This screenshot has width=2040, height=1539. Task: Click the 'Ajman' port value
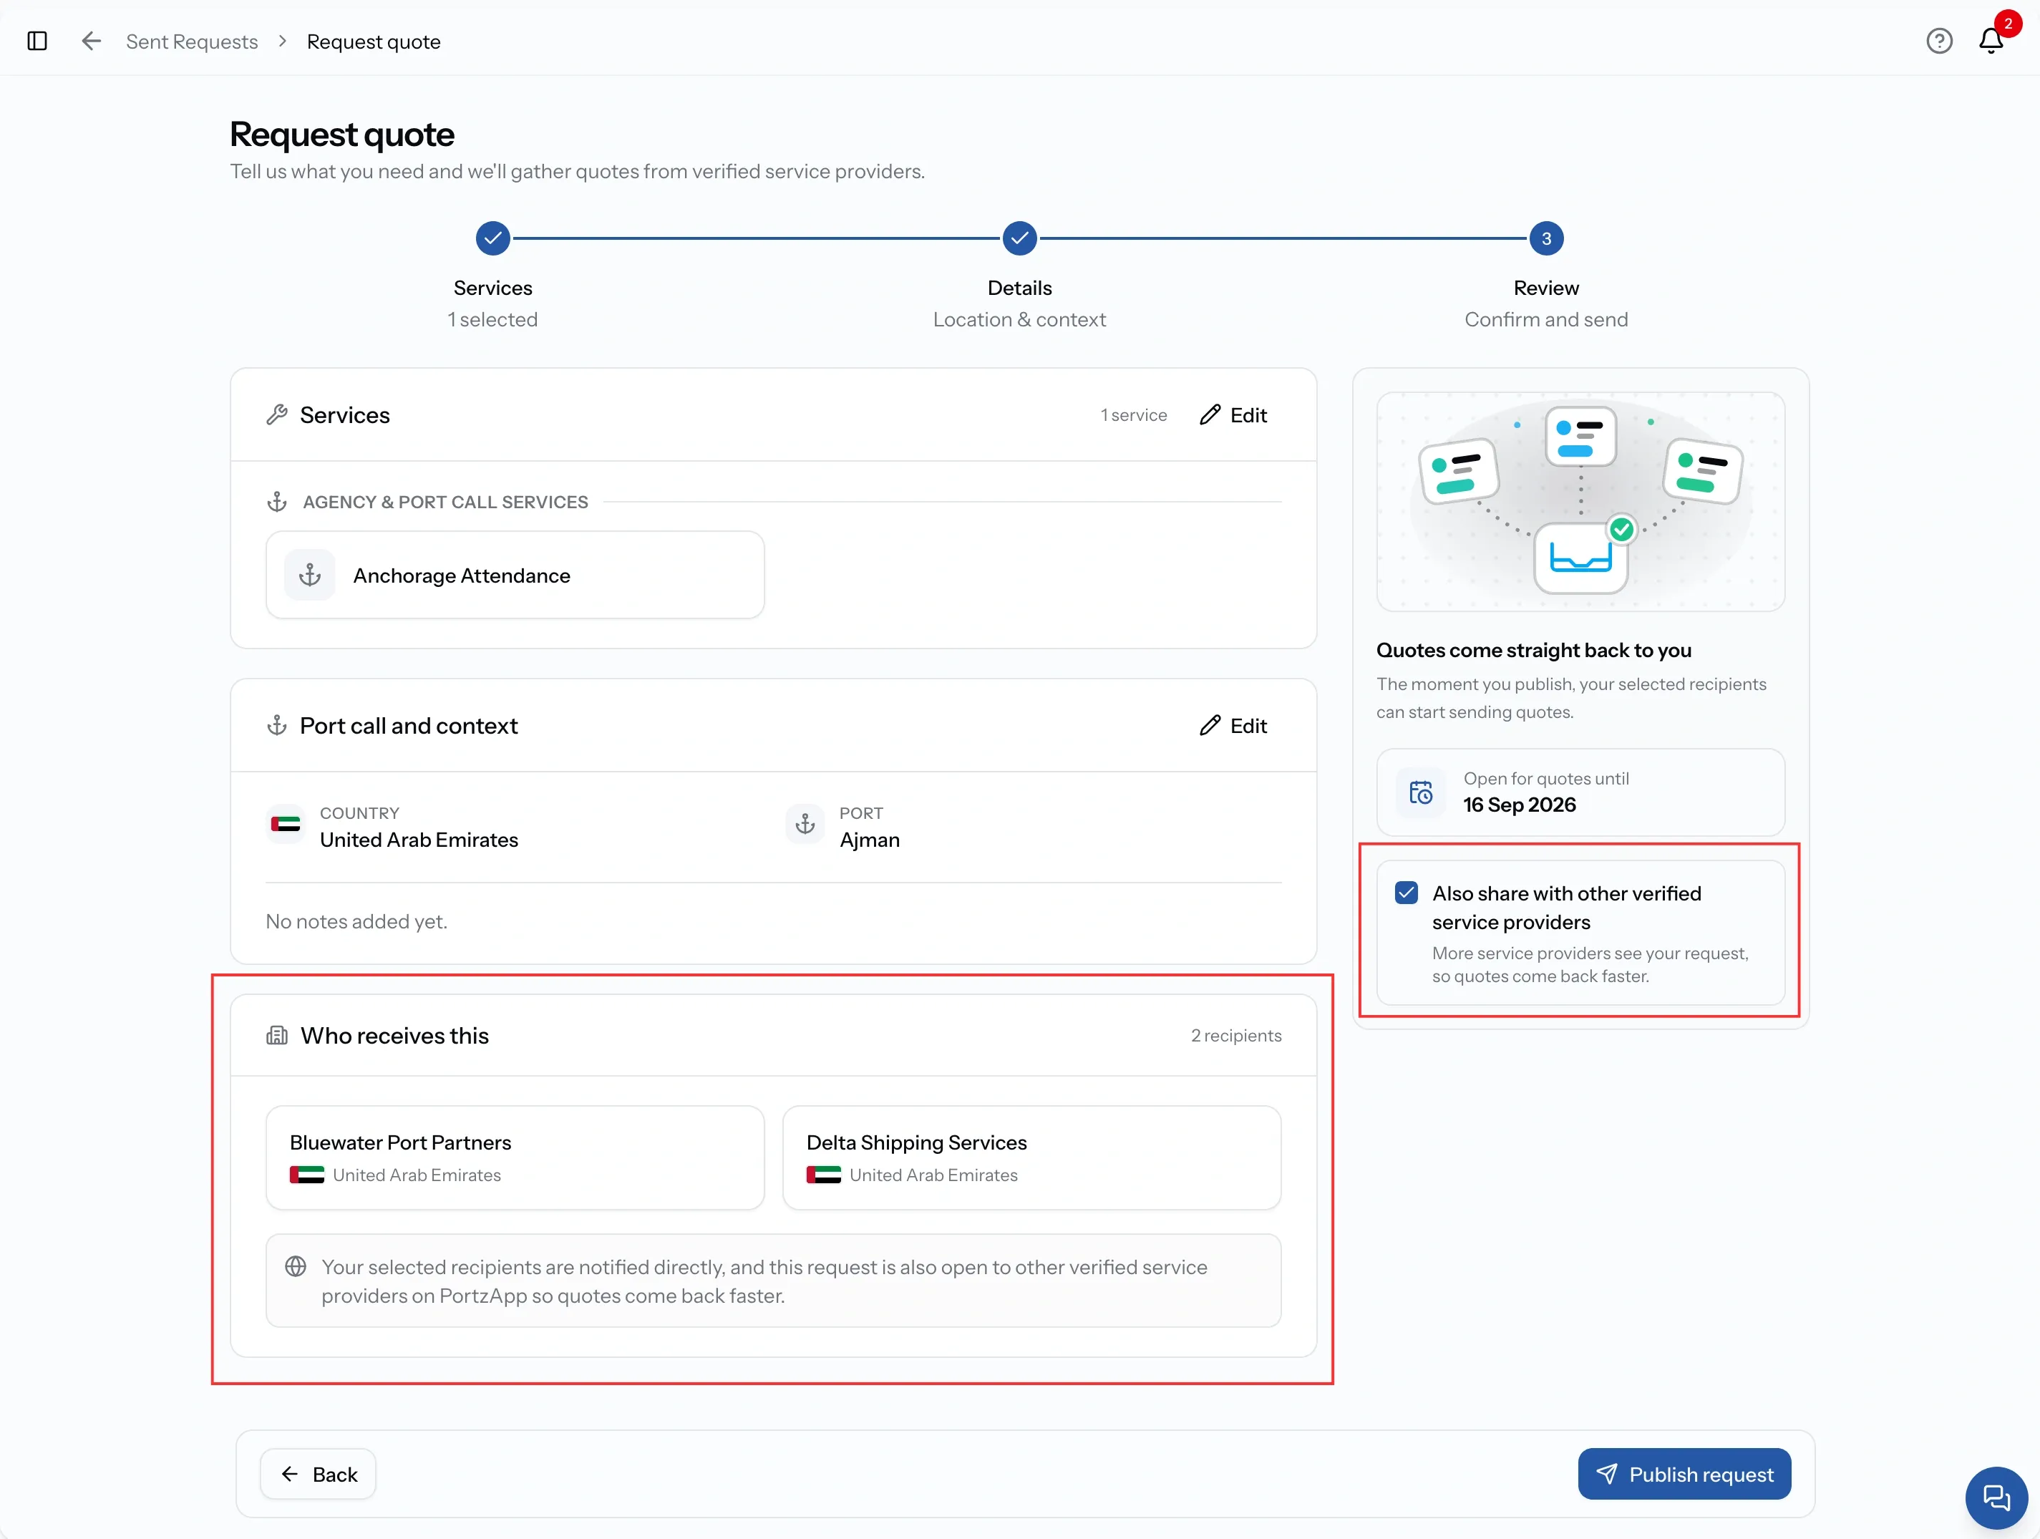click(x=870, y=840)
